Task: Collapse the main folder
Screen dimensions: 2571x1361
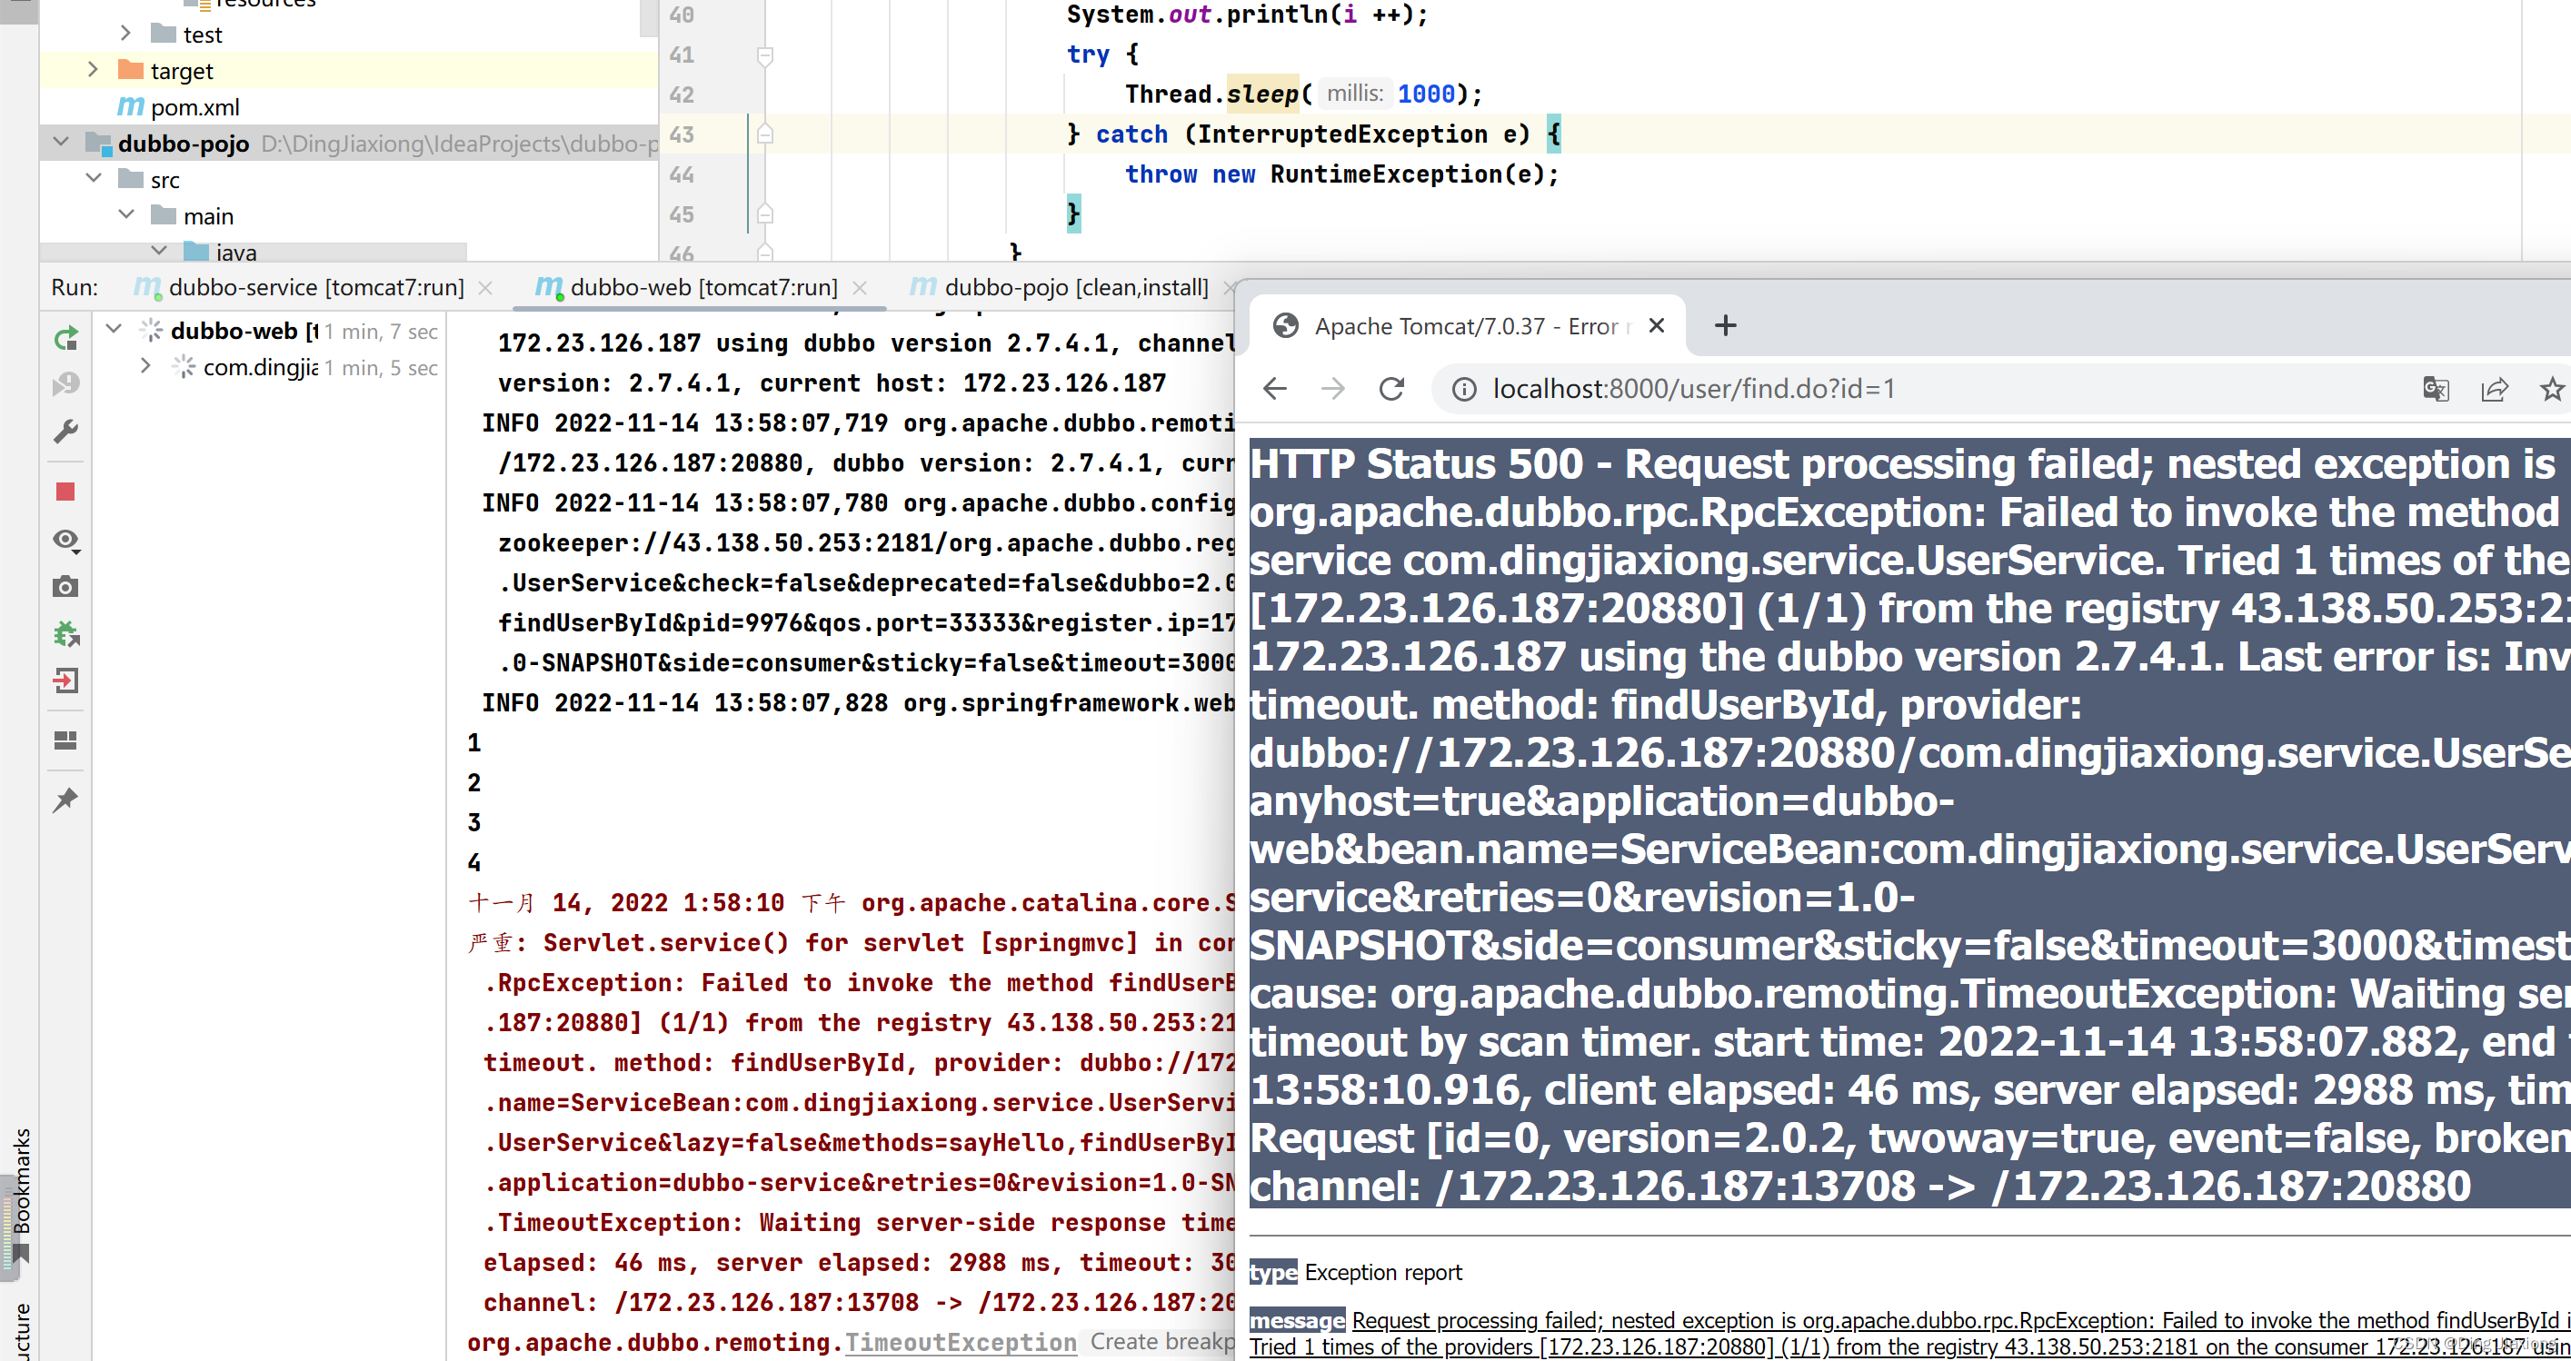Action: [126, 214]
